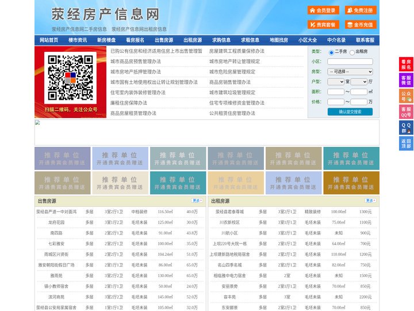414x311 pixels.
Task: Click the QR code banner image
Action: 71,82
